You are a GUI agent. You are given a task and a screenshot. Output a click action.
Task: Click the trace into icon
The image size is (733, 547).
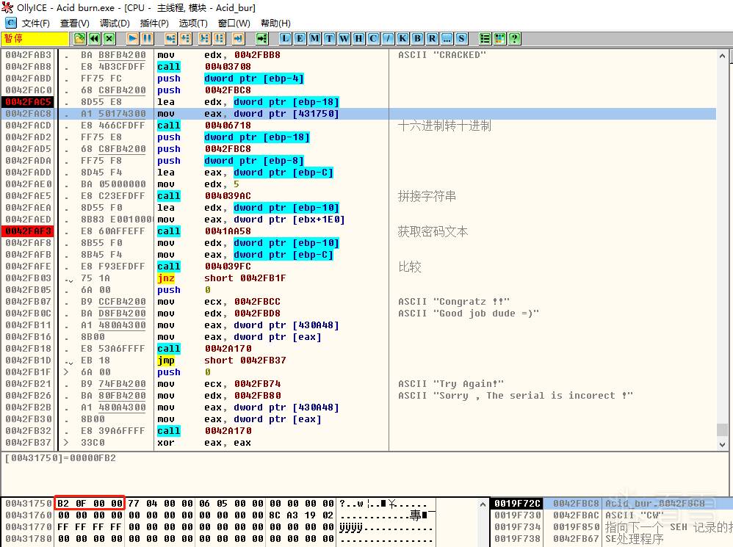[205, 39]
